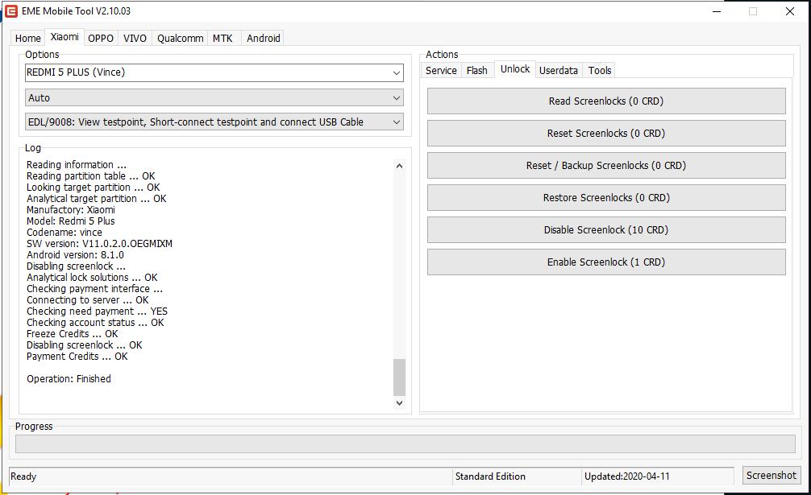Switch to the Flash actions tab
Viewport: 811px width, 495px height.
click(477, 70)
